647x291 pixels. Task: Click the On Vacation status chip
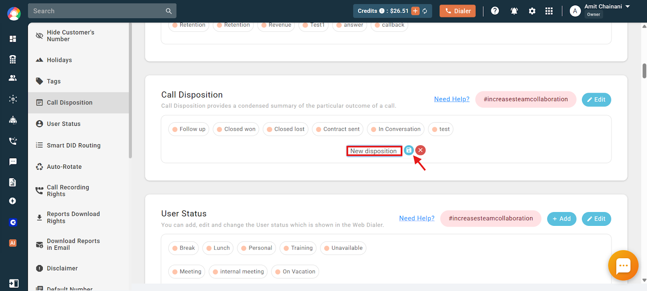tap(295, 272)
